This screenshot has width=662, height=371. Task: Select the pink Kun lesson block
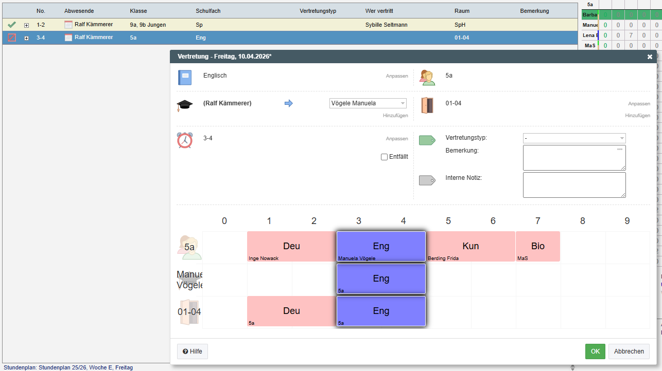pos(471,247)
